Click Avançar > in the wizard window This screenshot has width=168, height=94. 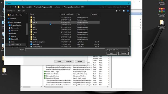pyautogui.click(x=69, y=62)
